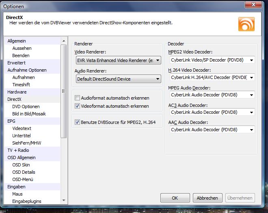Open the OSD Skin page
The height and width of the screenshot is (213, 268).
coord(21,165)
